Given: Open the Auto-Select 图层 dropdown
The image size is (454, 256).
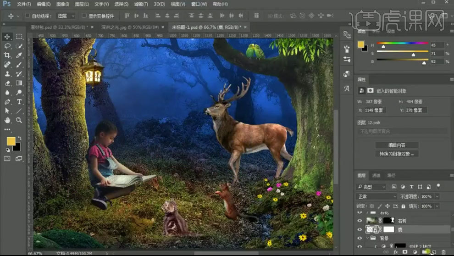Looking at the screenshot, I should [66, 16].
